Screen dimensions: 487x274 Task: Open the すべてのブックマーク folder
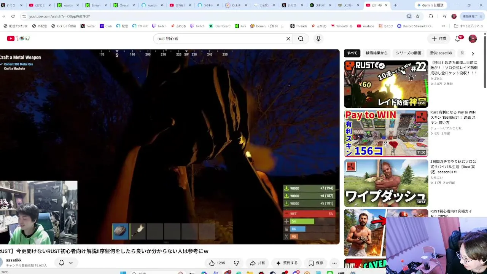[468, 26]
